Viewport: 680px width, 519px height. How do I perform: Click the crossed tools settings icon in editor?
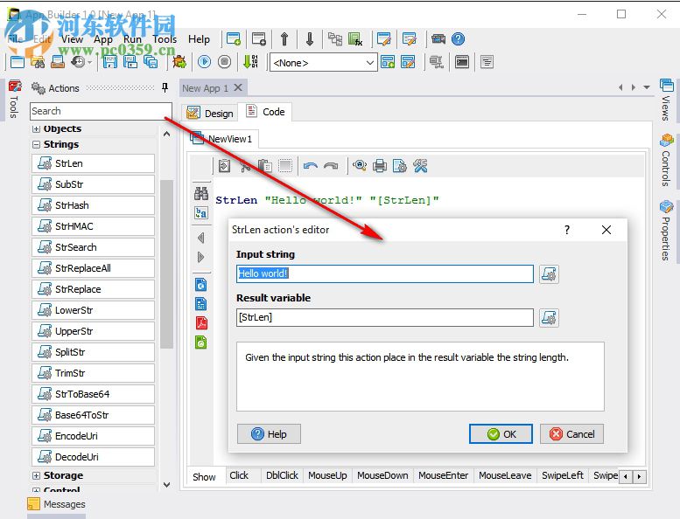(420, 166)
